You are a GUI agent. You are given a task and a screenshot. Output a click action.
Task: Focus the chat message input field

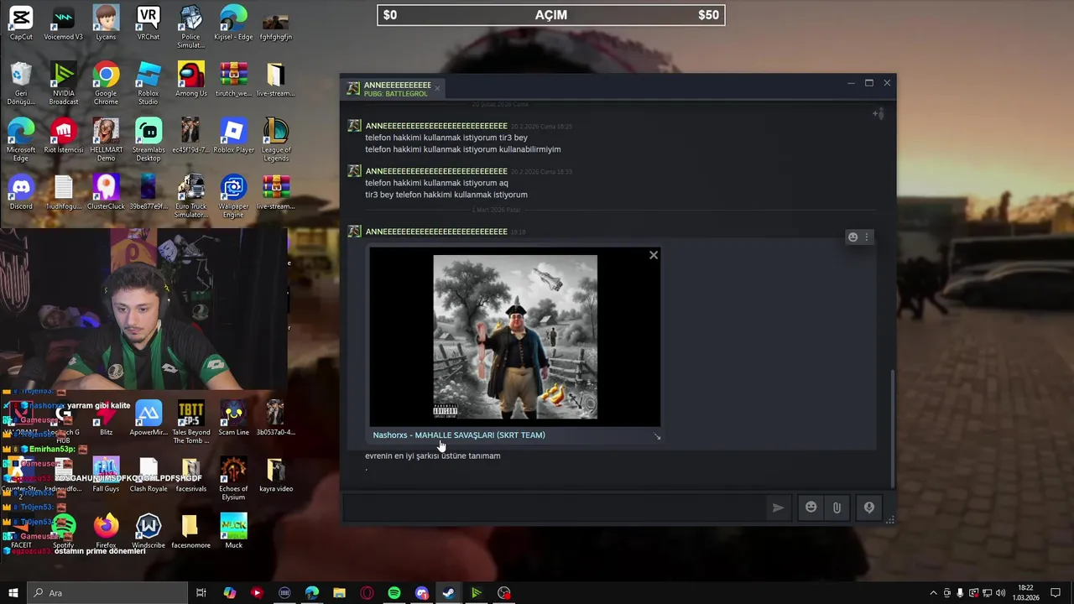click(x=554, y=508)
